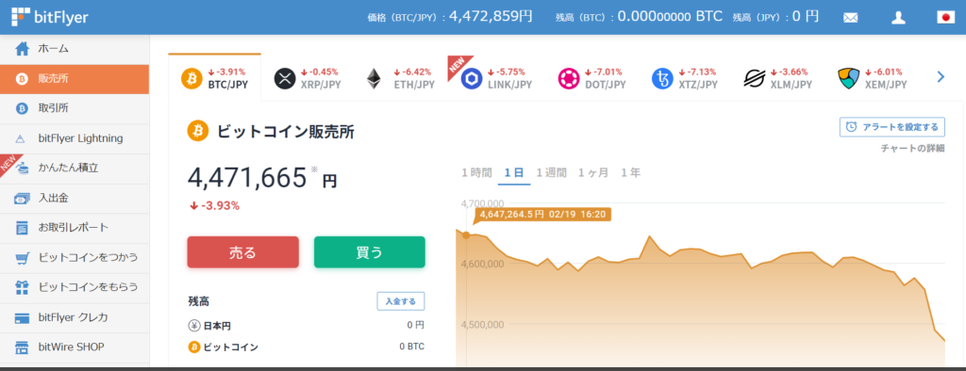Screen dimensions: 966x371
Task: Change language via the Japan flag icon
Action: click(945, 17)
